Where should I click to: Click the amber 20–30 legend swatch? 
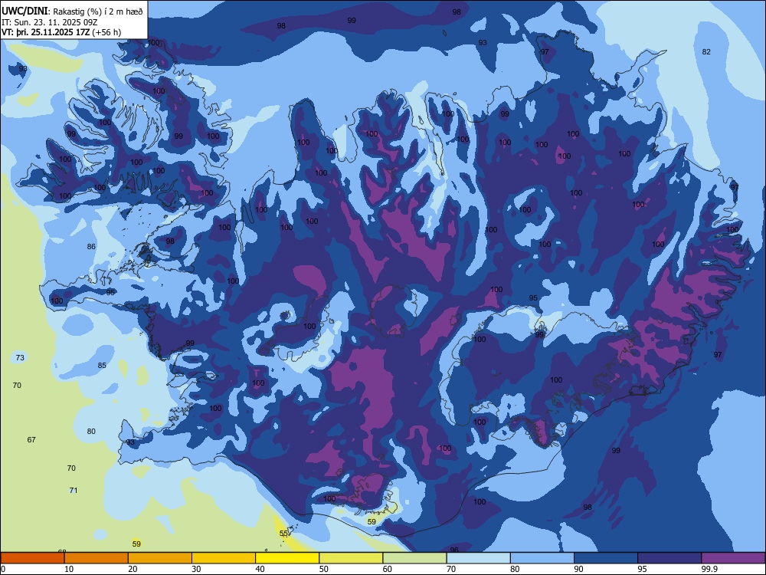[160, 558]
